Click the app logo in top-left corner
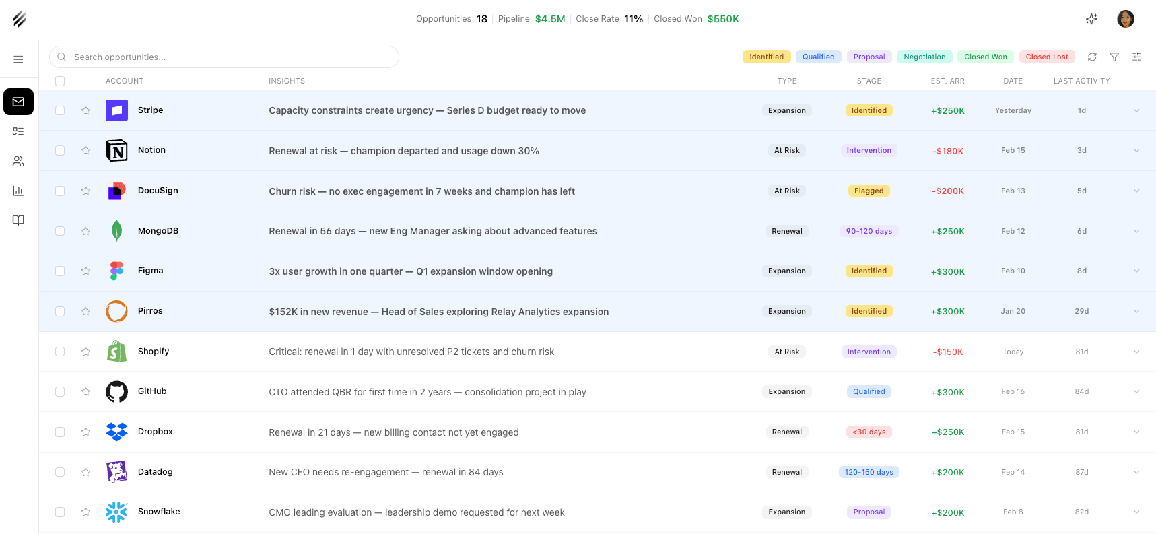 [x=20, y=19]
